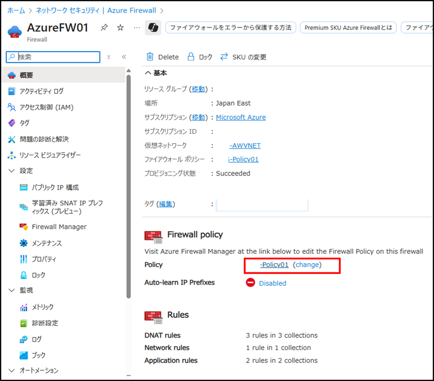The height and width of the screenshot is (381, 434).
Task: Mark AzureFW01 as favorite with the star
Action: click(x=120, y=28)
